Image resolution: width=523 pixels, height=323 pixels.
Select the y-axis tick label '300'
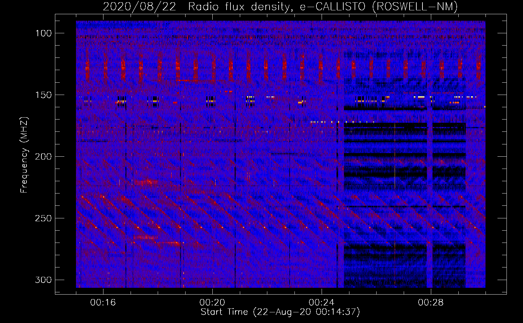point(43,280)
